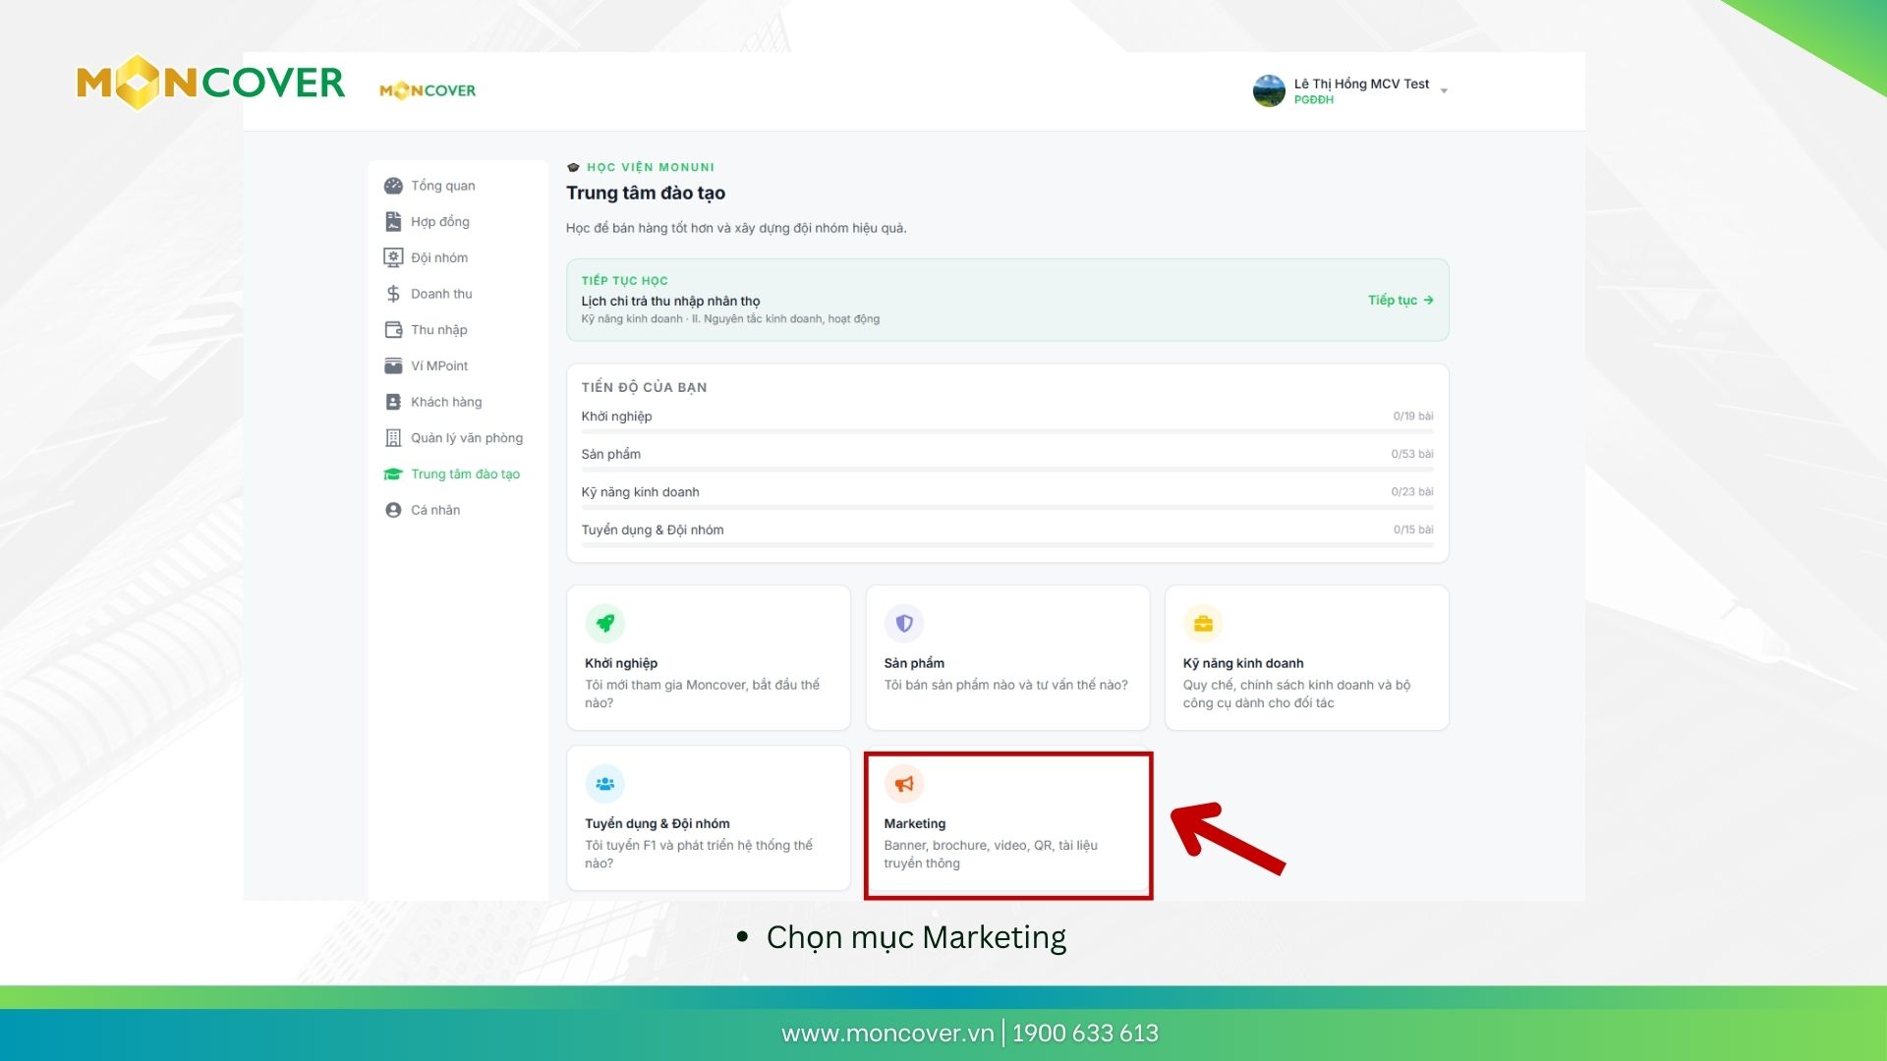The image size is (1887, 1061).
Task: Open Hợp đồng in the sidebar
Action: click(x=439, y=222)
